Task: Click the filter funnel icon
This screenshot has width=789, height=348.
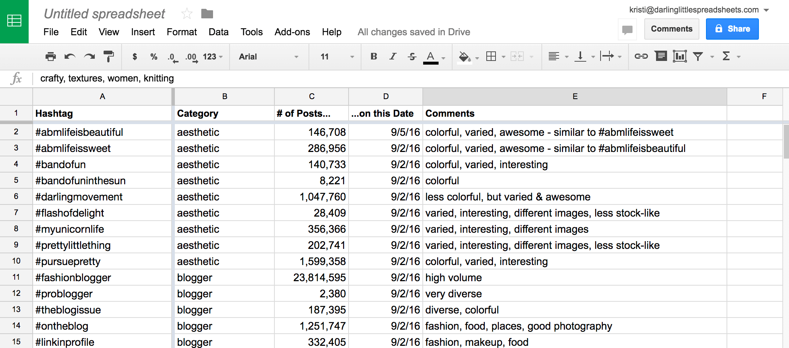Action: pyautogui.click(x=698, y=56)
